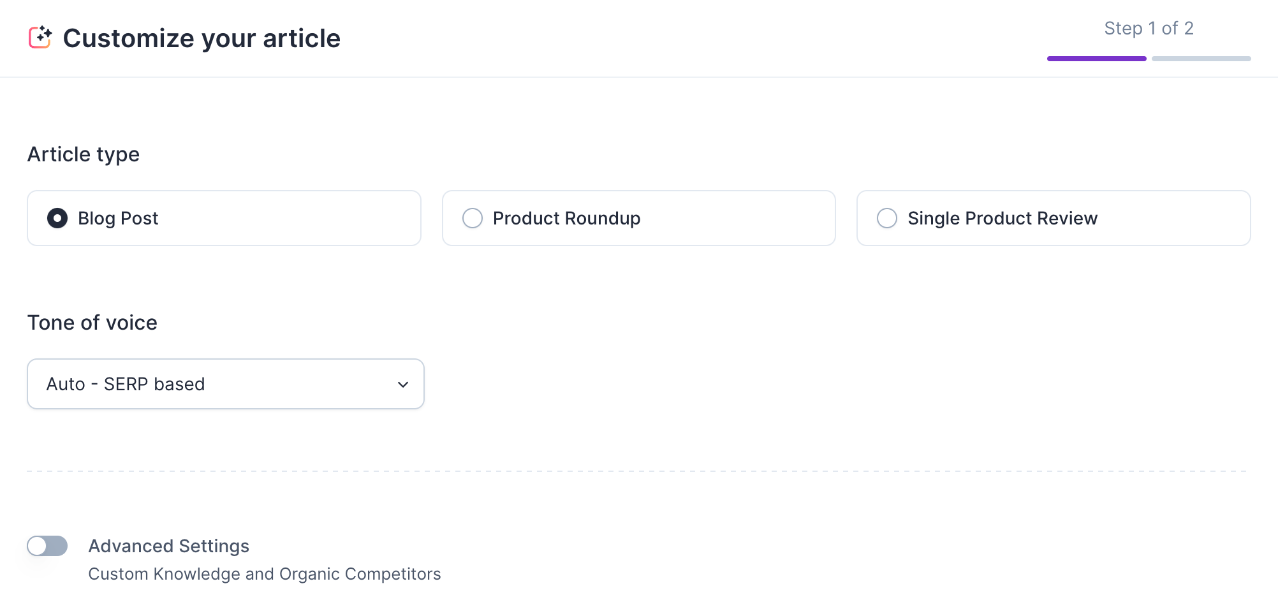
Task: Expand the chevron arrow in the tone dropdown
Action: pyautogui.click(x=403, y=385)
